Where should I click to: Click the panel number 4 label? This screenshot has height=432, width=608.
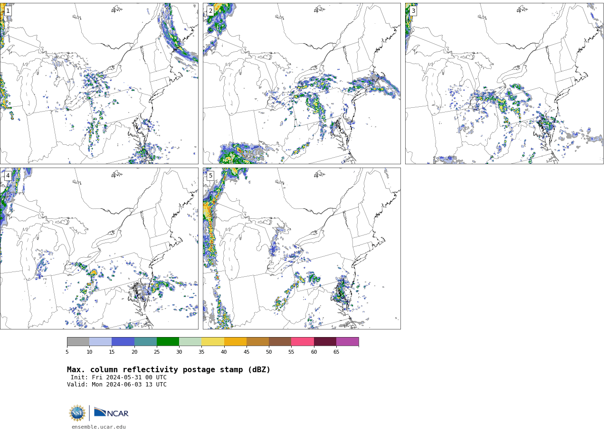click(x=8, y=176)
